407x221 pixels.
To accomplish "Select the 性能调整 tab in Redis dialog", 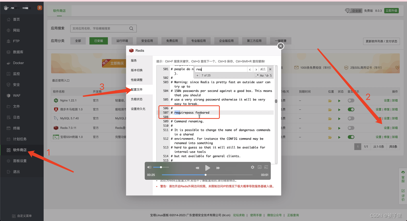I will click(x=139, y=80).
